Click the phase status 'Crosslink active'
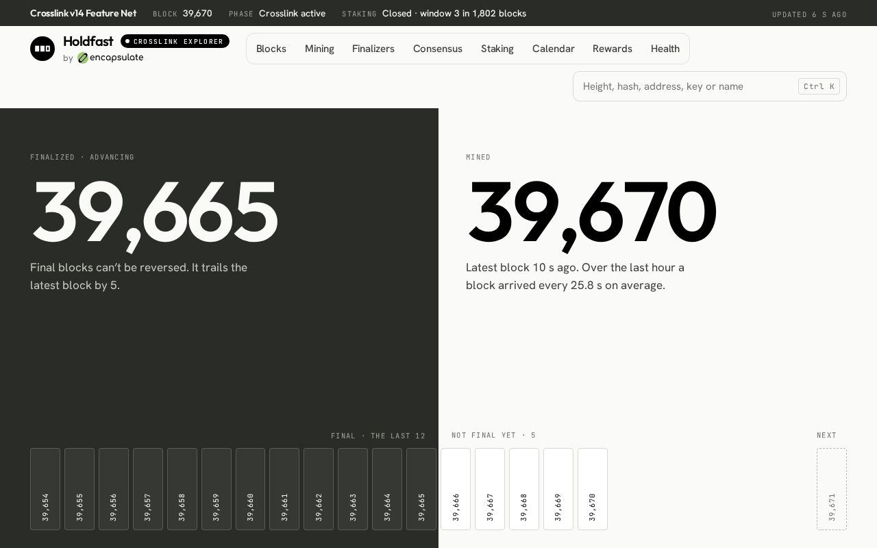 (292, 13)
